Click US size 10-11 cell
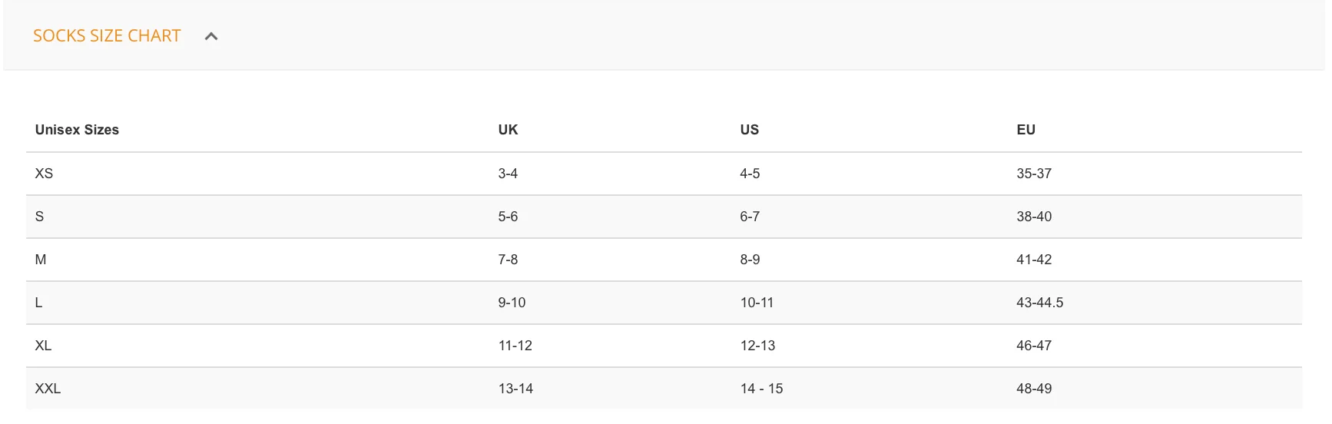1332x424 pixels. tap(757, 303)
